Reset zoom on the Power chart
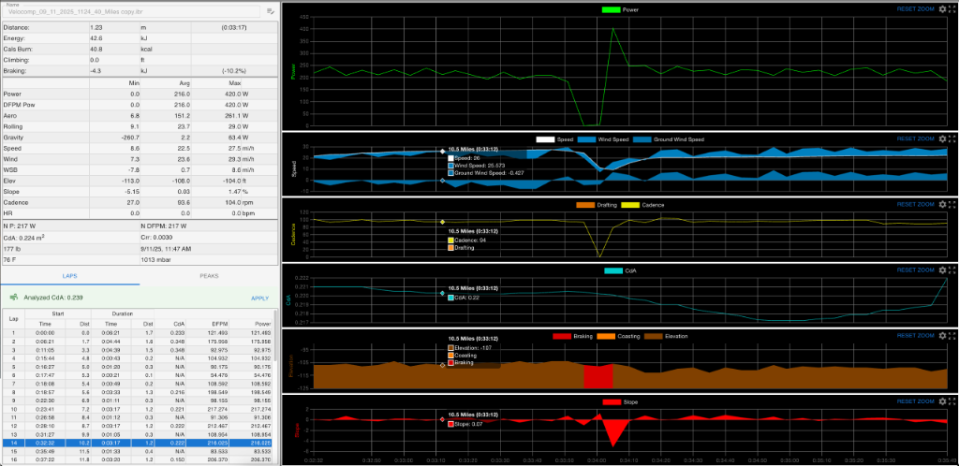 [x=916, y=9]
